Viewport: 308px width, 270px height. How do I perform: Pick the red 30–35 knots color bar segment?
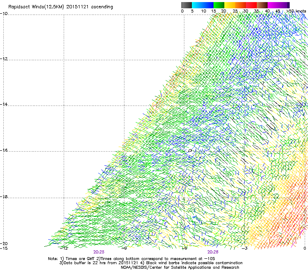pyautogui.click(x=251, y=5)
